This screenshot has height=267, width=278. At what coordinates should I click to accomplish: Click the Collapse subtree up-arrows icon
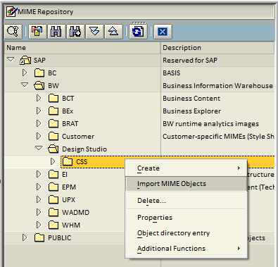(x=114, y=31)
